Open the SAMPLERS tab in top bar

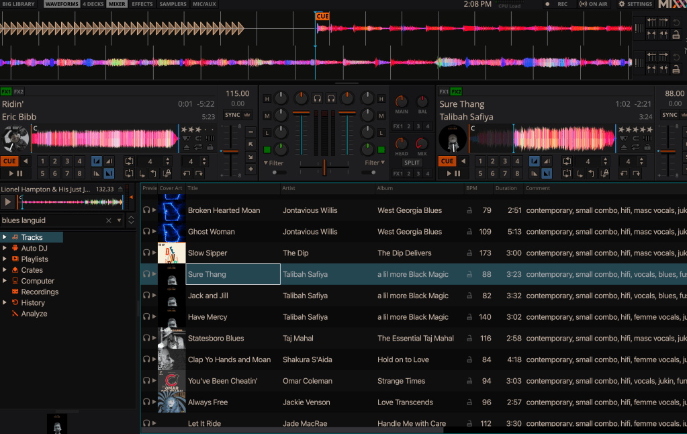173,4
